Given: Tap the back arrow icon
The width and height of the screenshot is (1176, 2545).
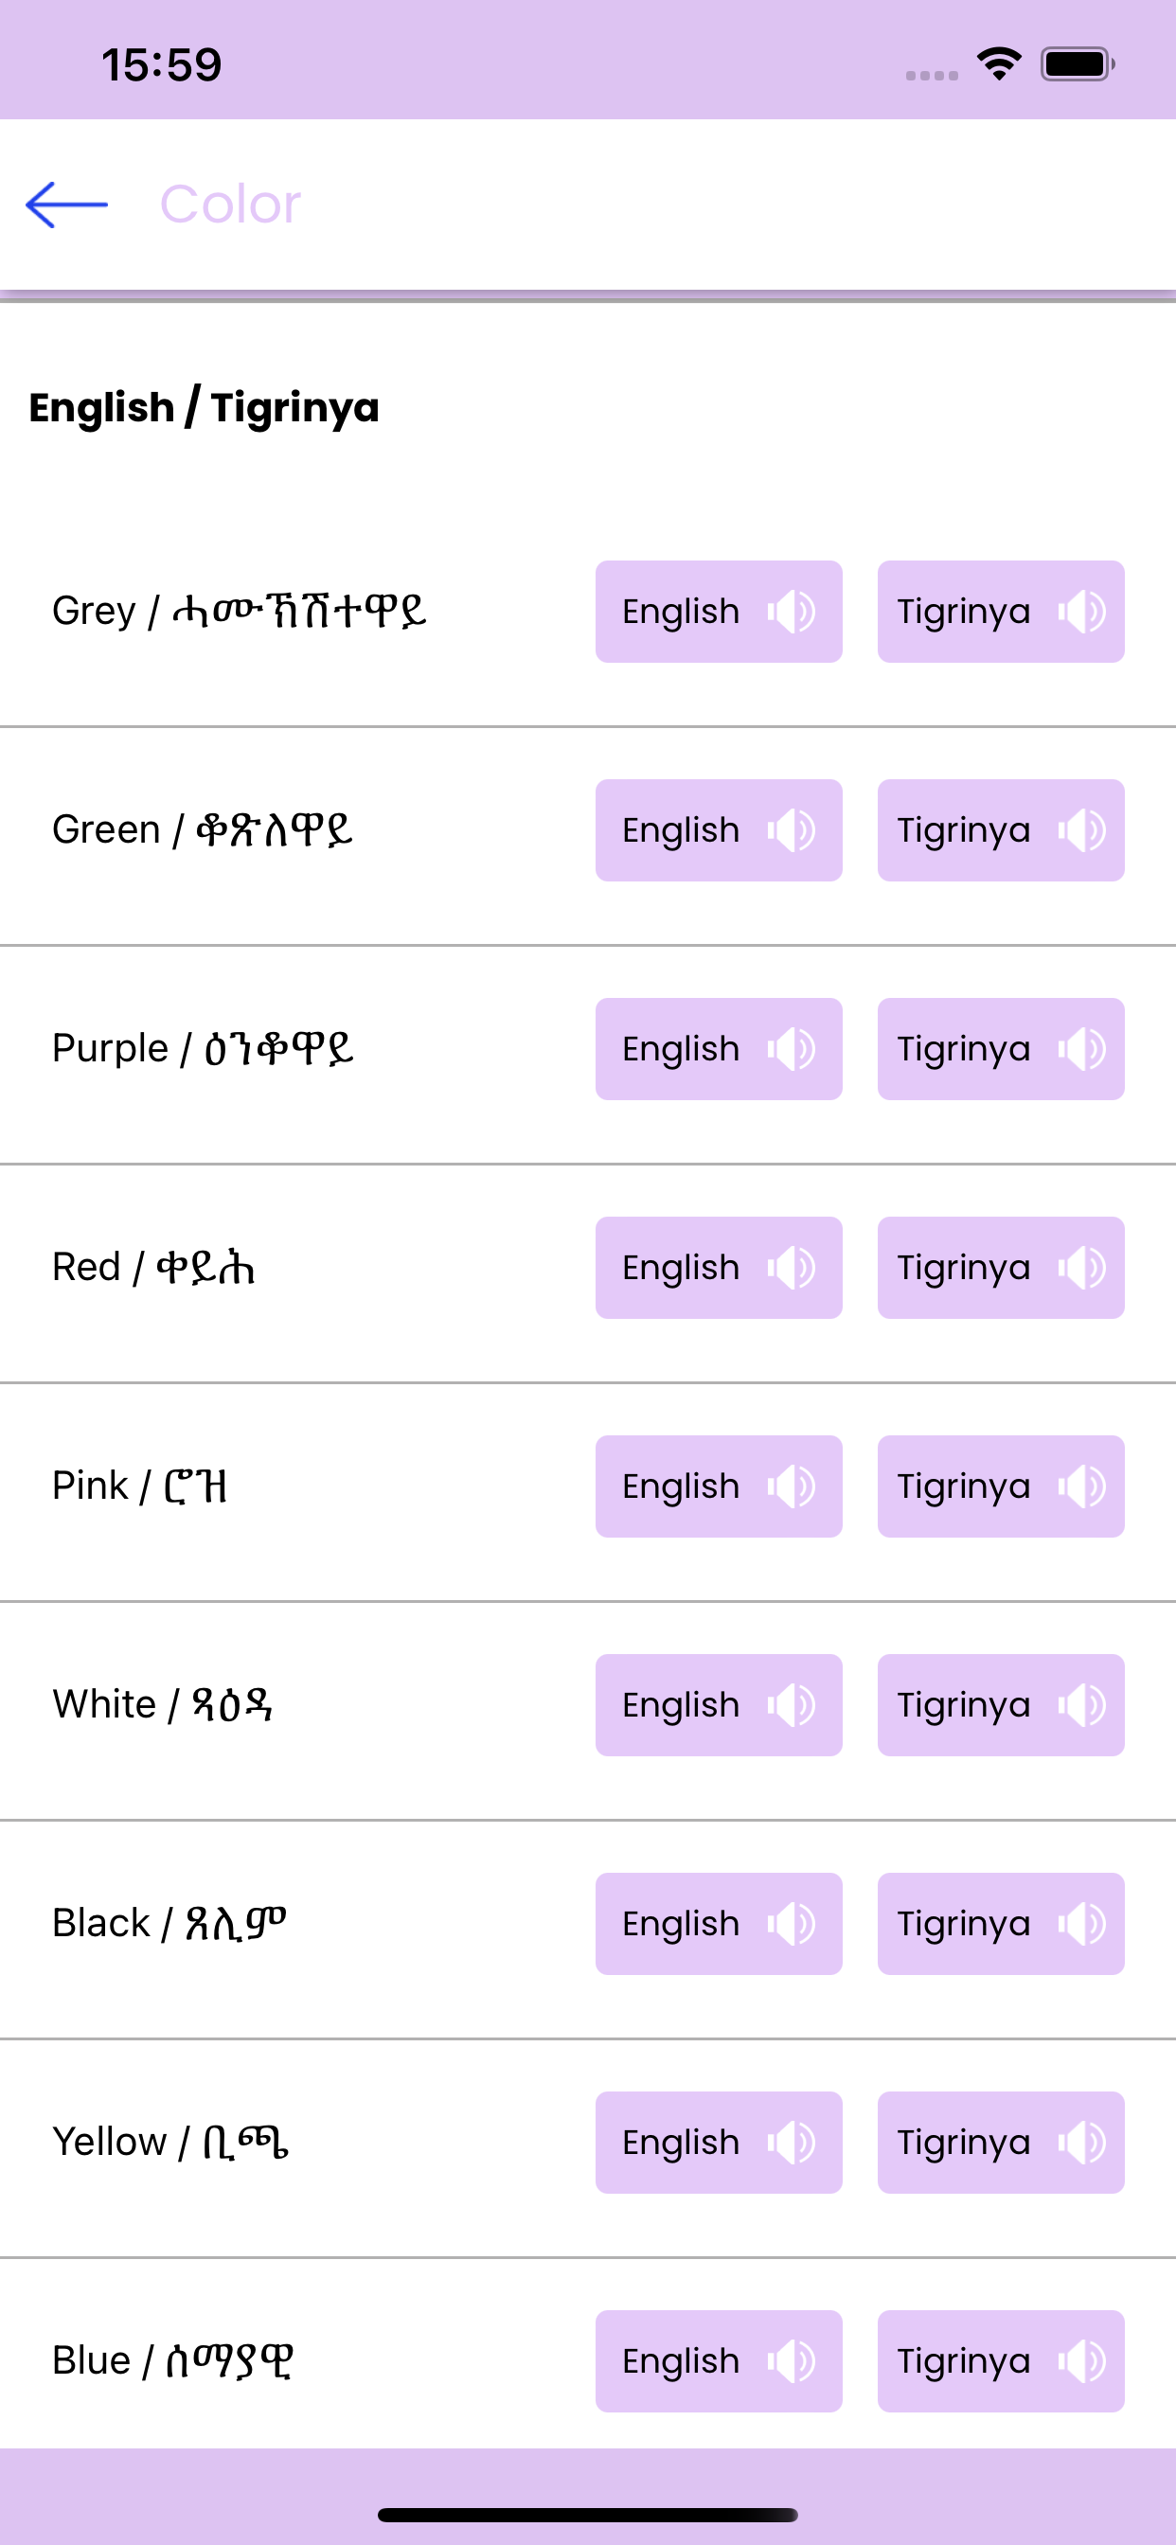Looking at the screenshot, I should 66,205.
